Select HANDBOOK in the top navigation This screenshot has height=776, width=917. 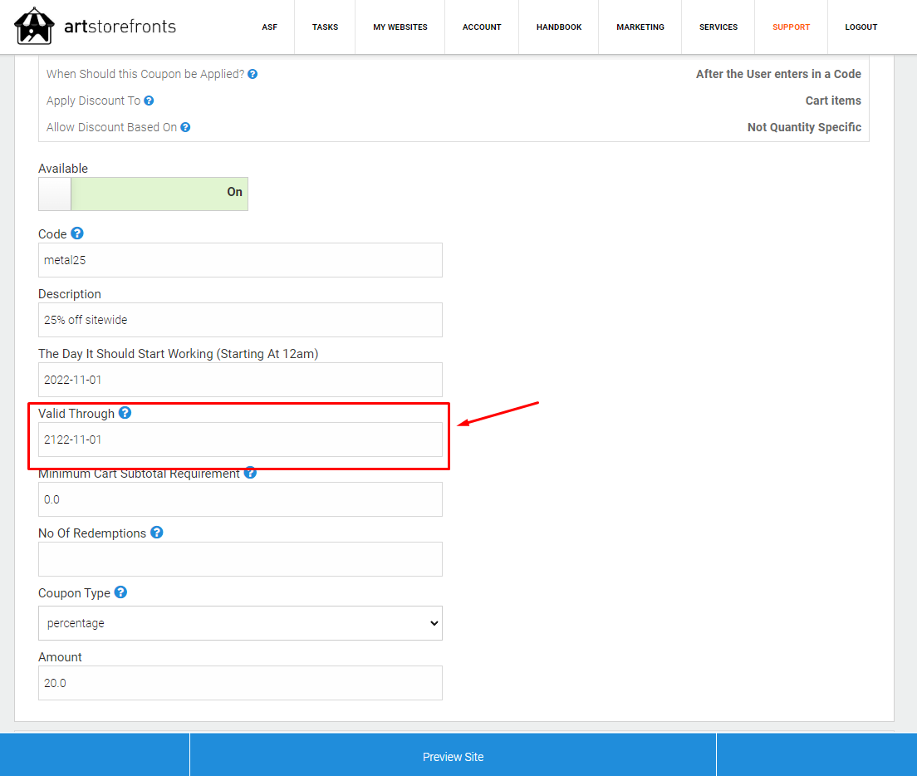[x=559, y=27]
